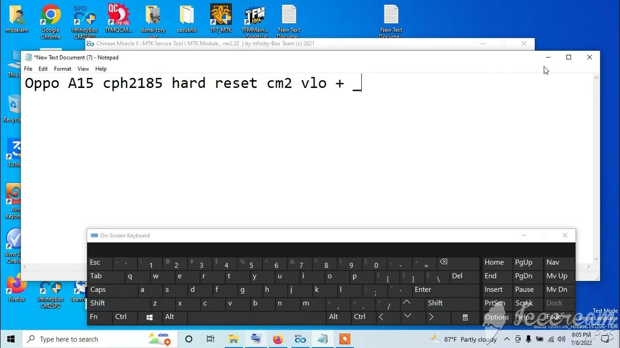Open mdsalam user folder icon
Image resolution: width=620 pixels, height=348 pixels.
coord(16,19)
